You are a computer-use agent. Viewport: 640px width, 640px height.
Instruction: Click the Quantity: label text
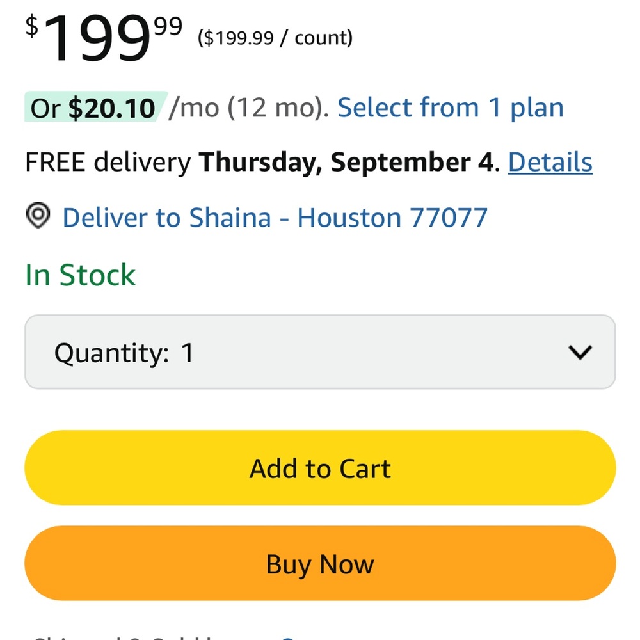(x=111, y=353)
